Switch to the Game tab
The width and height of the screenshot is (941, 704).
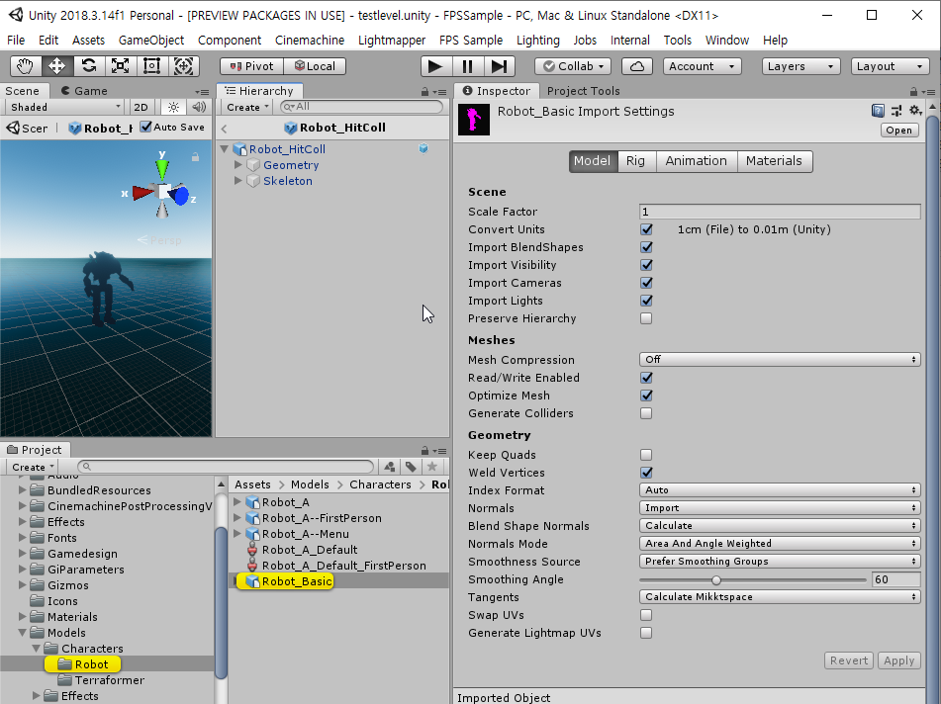(x=85, y=91)
